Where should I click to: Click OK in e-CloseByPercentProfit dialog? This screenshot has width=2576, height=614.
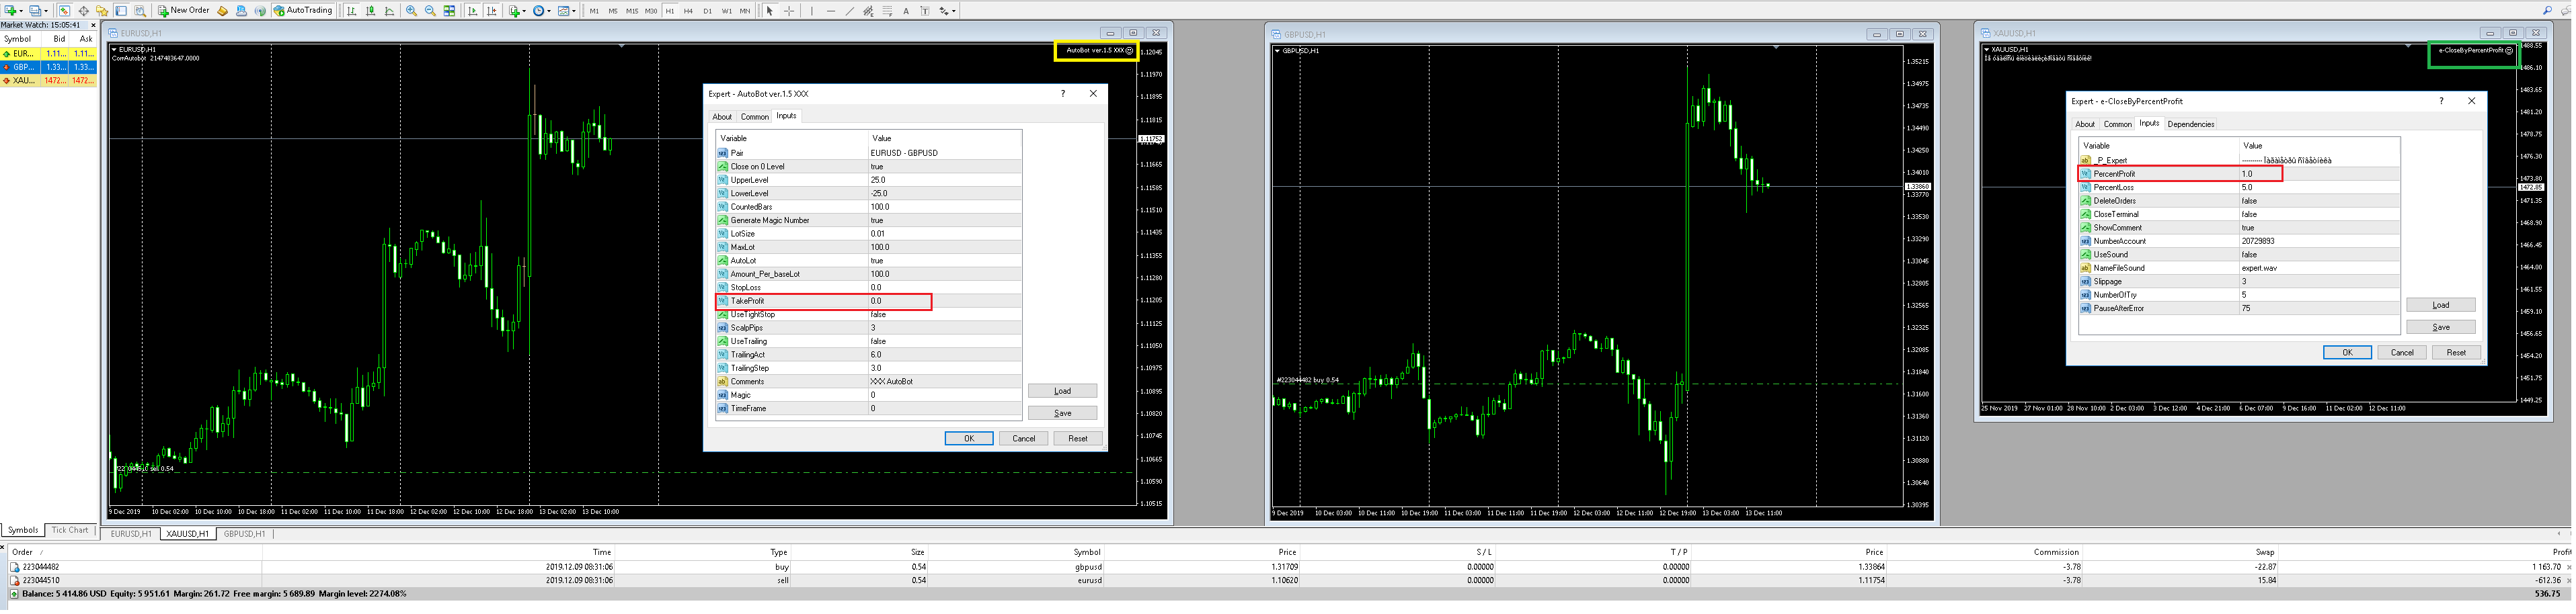pos(2347,353)
